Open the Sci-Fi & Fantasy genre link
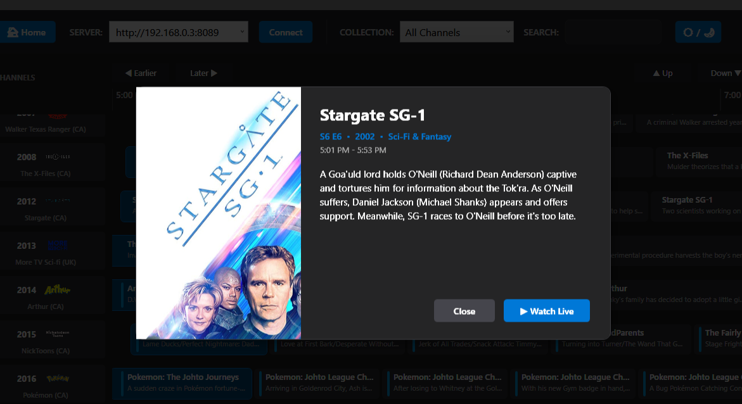Viewport: 742px width, 404px height. point(419,137)
